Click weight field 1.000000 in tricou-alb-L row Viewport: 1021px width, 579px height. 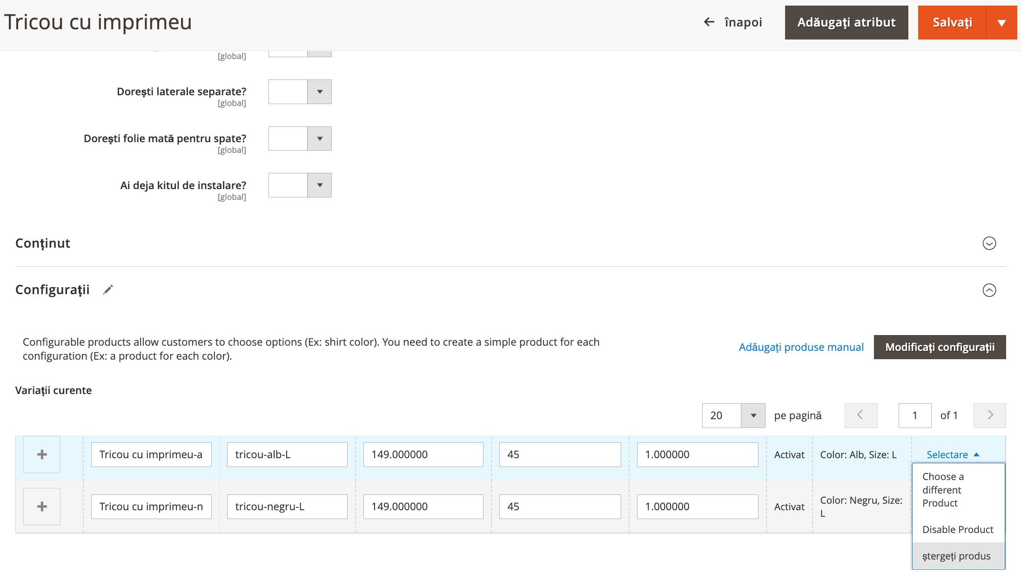pyautogui.click(x=698, y=454)
